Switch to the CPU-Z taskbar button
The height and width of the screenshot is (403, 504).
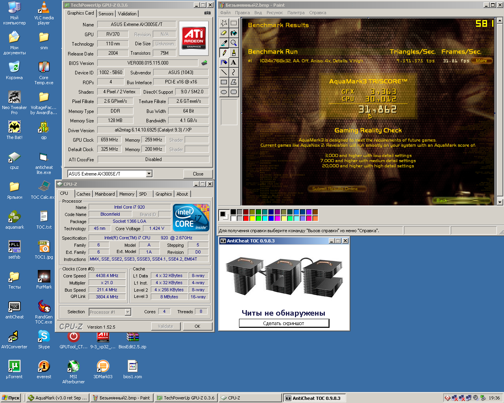point(250,398)
